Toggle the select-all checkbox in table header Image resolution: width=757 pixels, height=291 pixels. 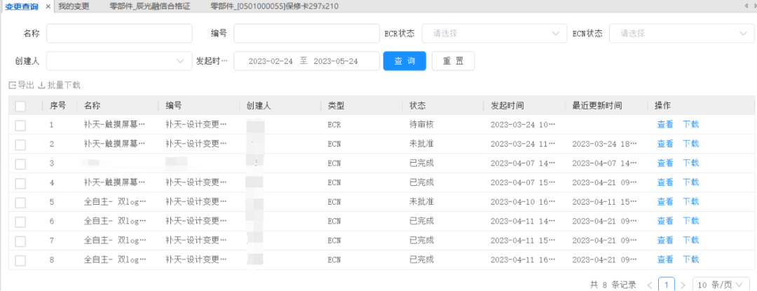pyautogui.click(x=20, y=106)
